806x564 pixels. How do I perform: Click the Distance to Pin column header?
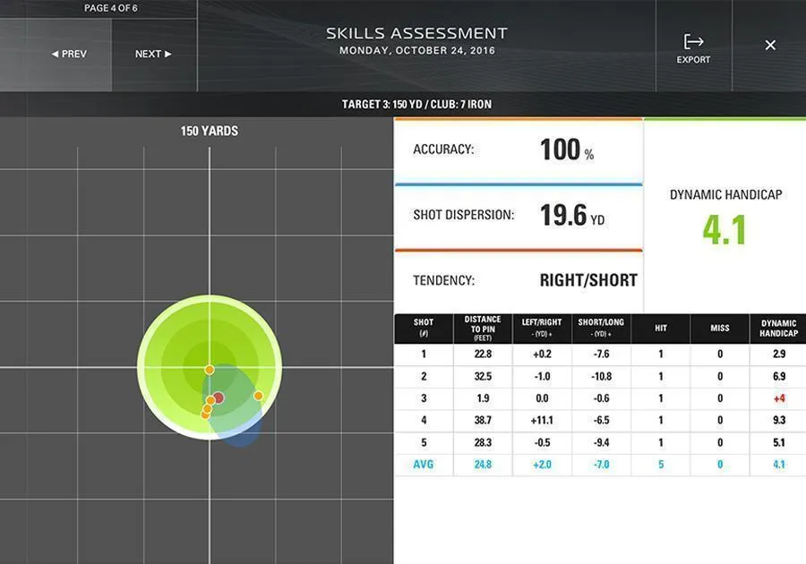(x=483, y=329)
